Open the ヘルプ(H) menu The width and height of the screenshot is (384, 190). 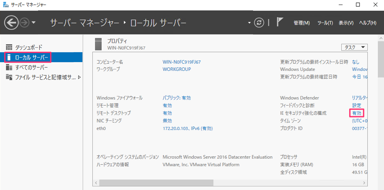pyautogui.click(x=368, y=23)
